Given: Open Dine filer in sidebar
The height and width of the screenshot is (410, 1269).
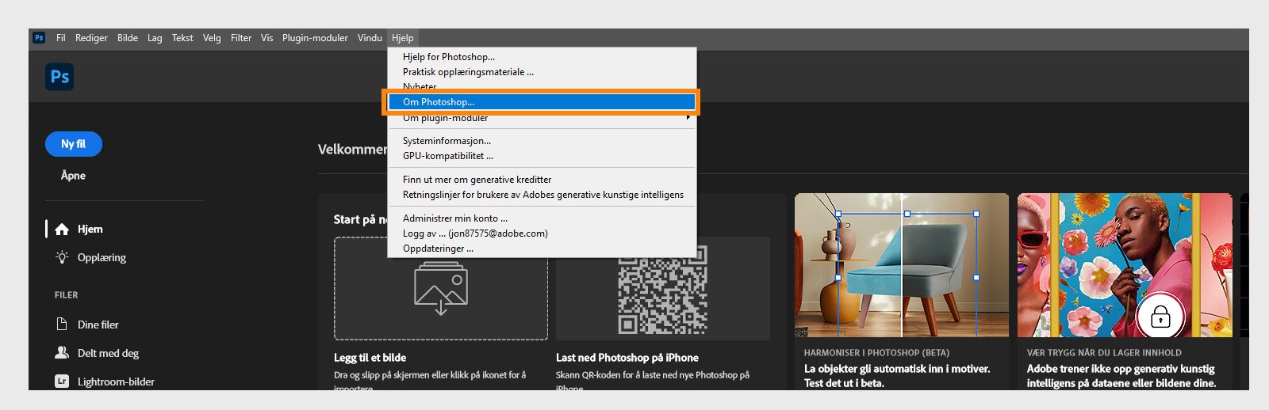Looking at the screenshot, I should pos(98,325).
